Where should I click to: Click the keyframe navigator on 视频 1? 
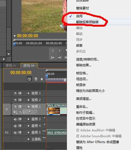tap(30, 112)
